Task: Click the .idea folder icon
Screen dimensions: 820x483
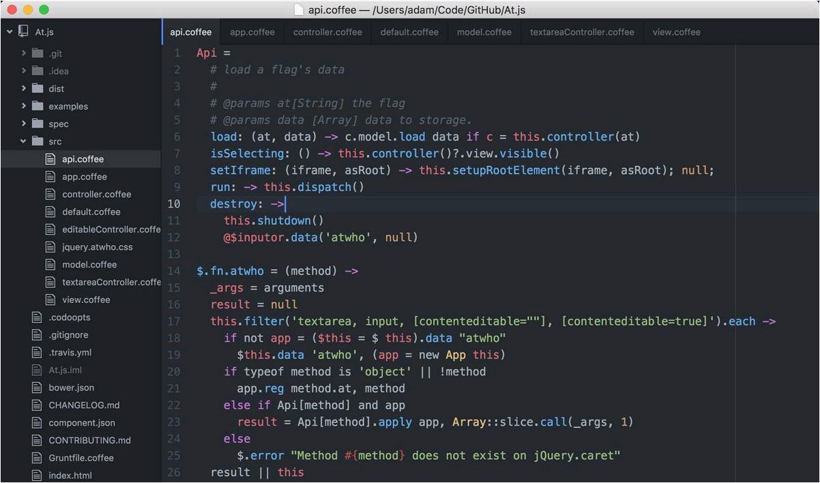Action: (x=37, y=71)
